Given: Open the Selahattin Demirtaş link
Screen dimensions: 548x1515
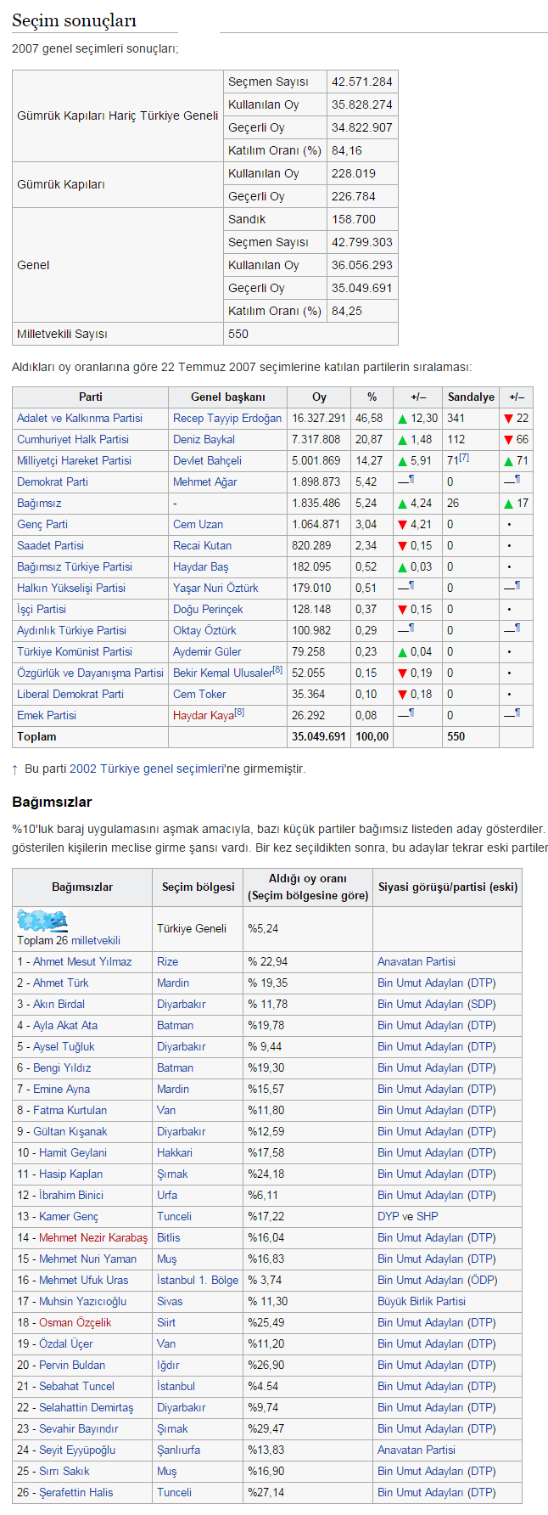Looking at the screenshot, I should [x=86, y=1408].
